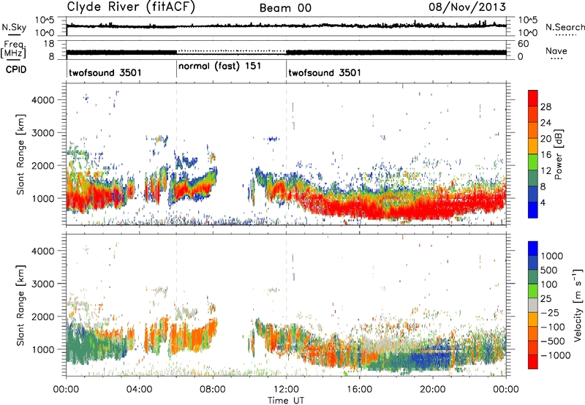The width and height of the screenshot is (585, 405).
Task: Click the "twofsound 3501" label beginning at 12:00
Action: tap(325, 72)
